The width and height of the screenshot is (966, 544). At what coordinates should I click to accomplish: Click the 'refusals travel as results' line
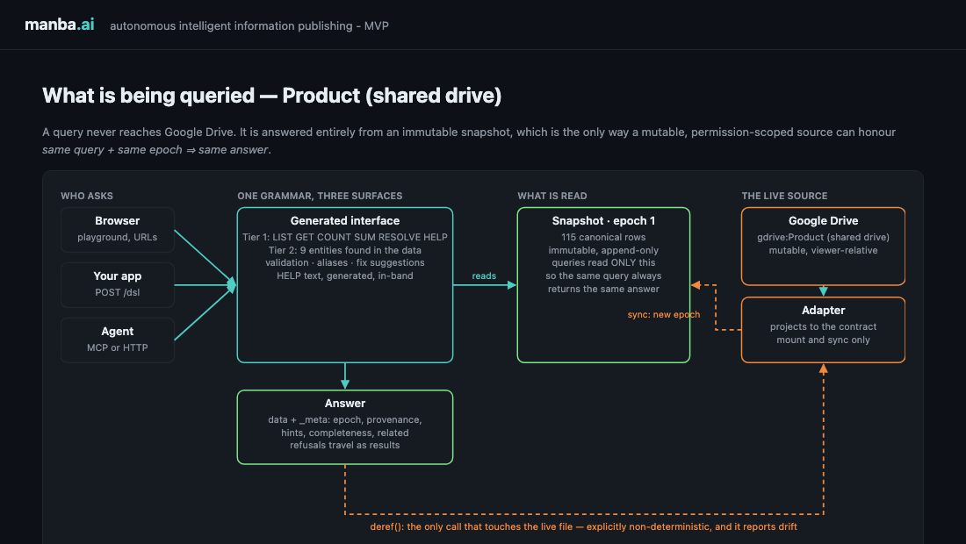(345, 445)
